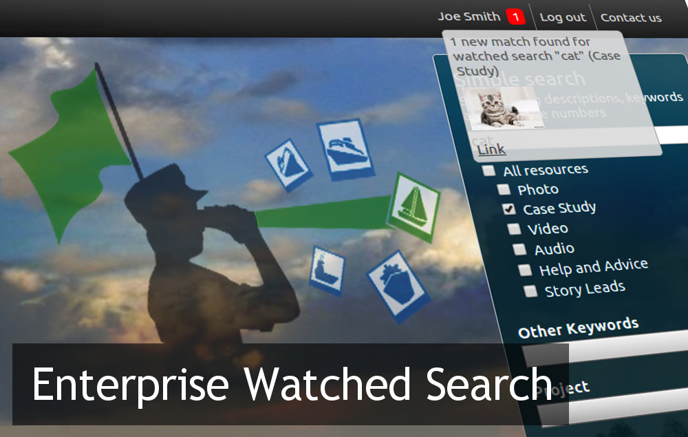Enable the Photo checkbox
688x437 pixels.
504,189
